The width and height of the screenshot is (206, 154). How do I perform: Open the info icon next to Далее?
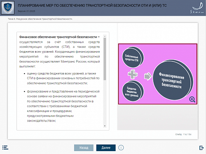(121, 148)
